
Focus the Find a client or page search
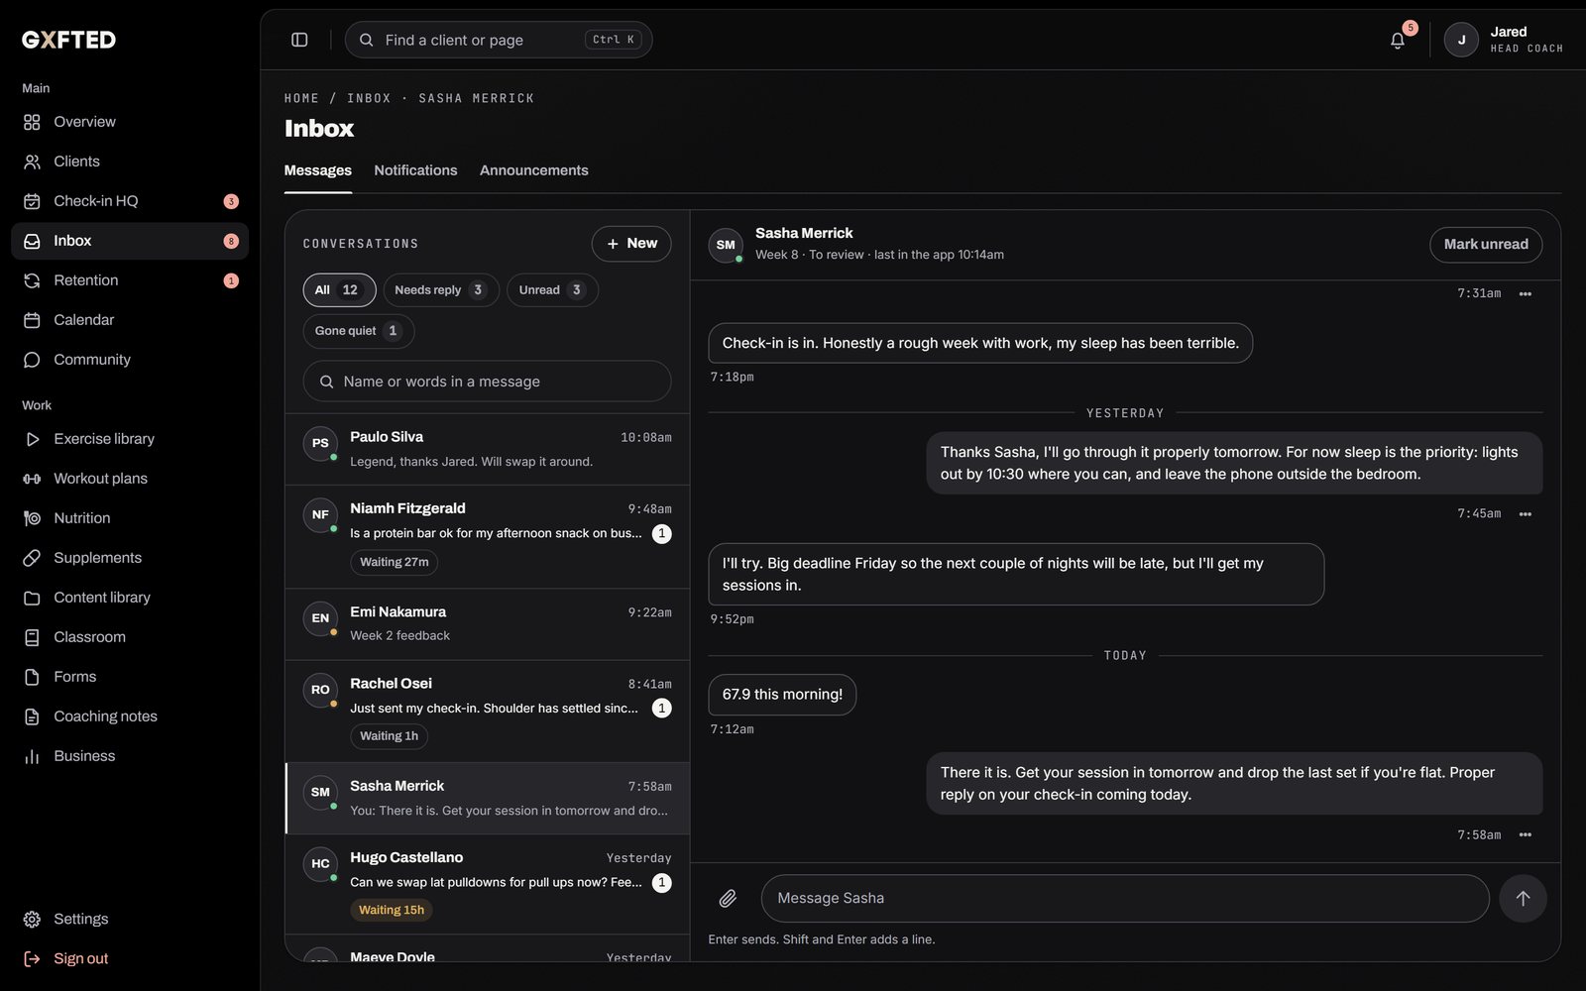[499, 40]
